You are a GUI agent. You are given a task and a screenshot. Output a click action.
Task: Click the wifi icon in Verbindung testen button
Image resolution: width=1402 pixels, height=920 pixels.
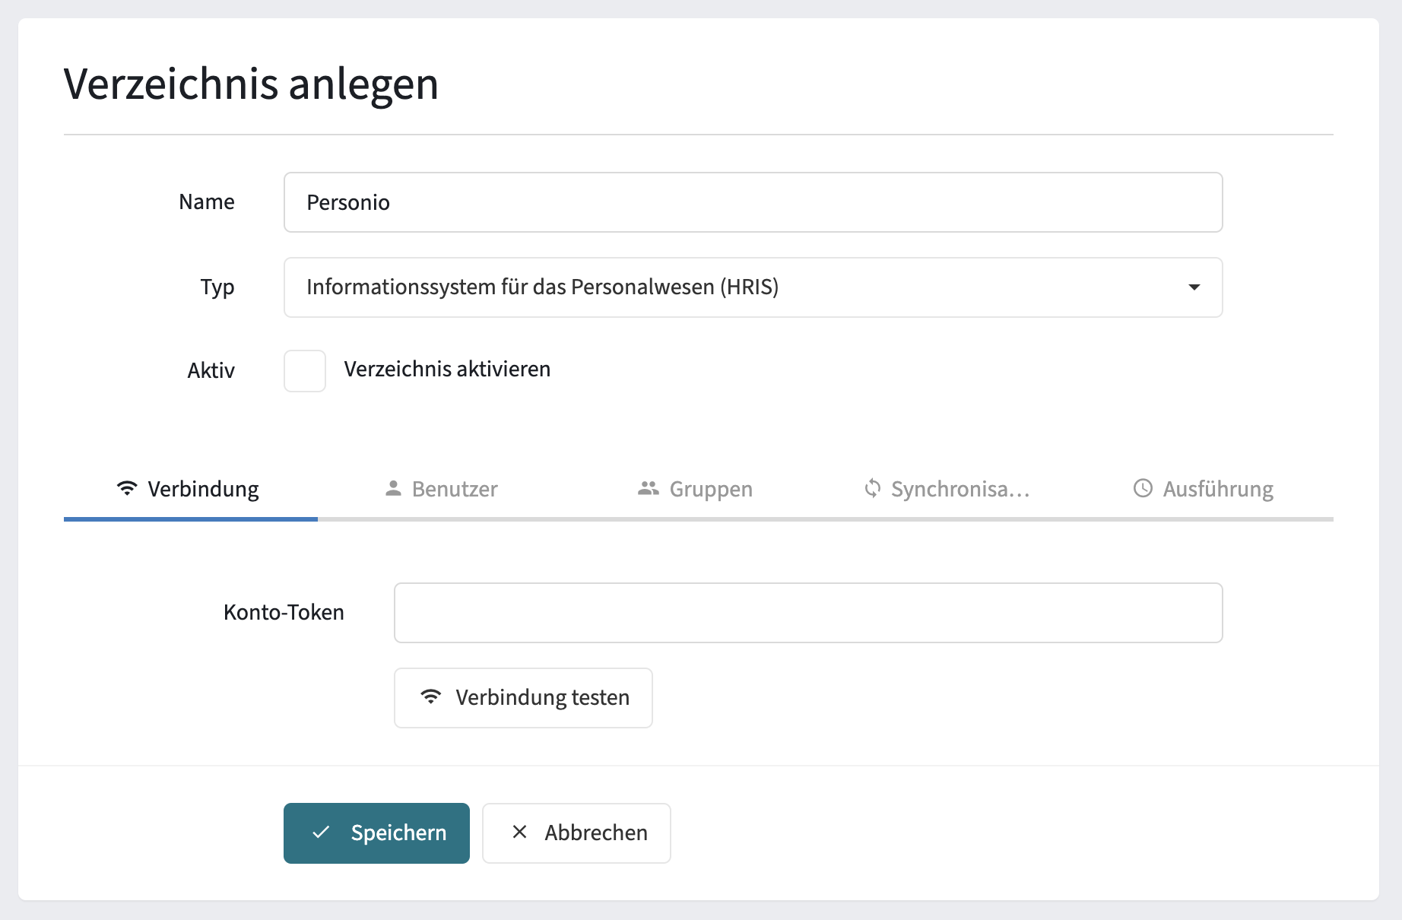(x=431, y=696)
